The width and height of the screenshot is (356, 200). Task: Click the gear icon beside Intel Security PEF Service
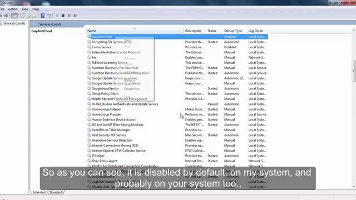(x=89, y=135)
